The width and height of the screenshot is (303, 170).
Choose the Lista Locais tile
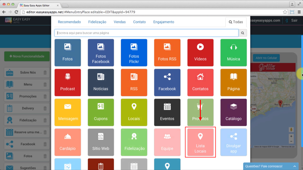pos(200,142)
